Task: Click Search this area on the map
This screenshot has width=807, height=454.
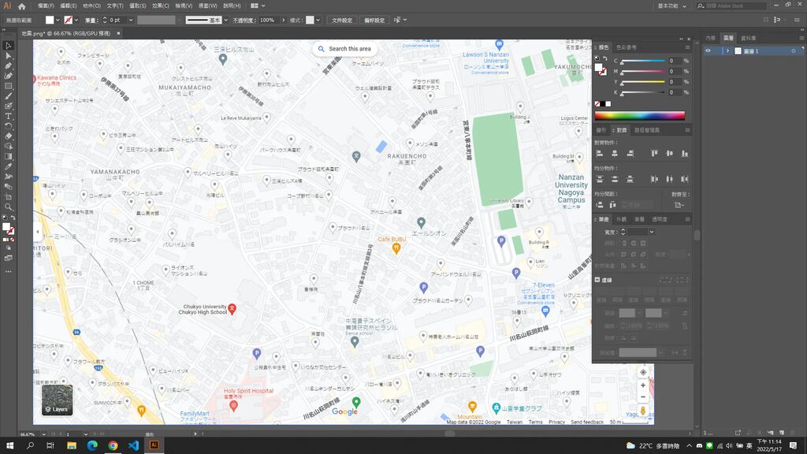Action: 344,49
